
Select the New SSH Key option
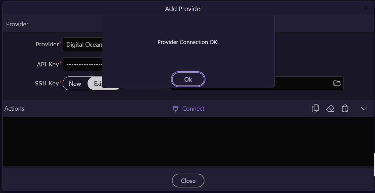click(x=75, y=83)
